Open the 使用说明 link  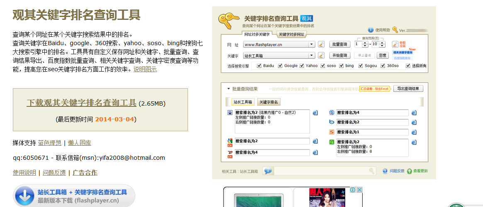tap(24, 173)
